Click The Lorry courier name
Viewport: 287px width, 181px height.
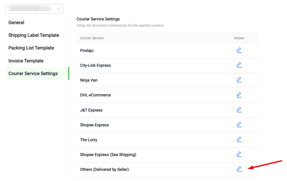pyautogui.click(x=89, y=140)
